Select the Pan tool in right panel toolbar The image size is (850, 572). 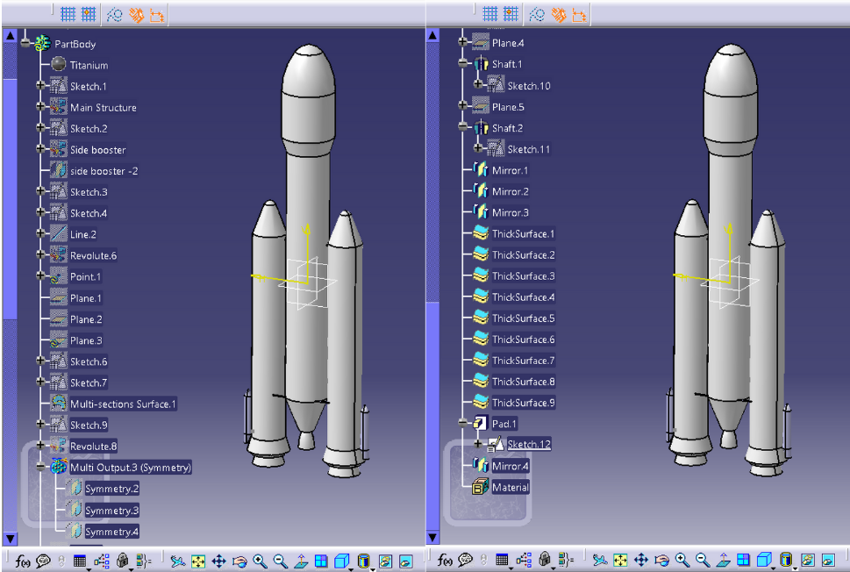click(641, 561)
